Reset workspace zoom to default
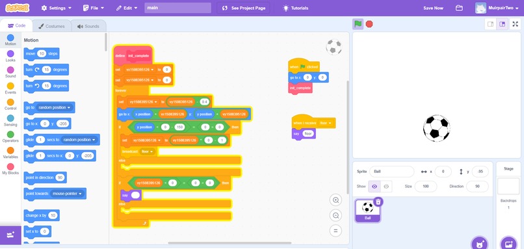The image size is (524, 249). (x=335, y=230)
